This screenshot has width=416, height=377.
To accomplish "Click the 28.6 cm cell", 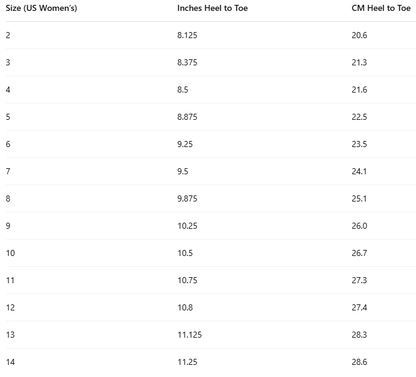I will click(359, 362).
